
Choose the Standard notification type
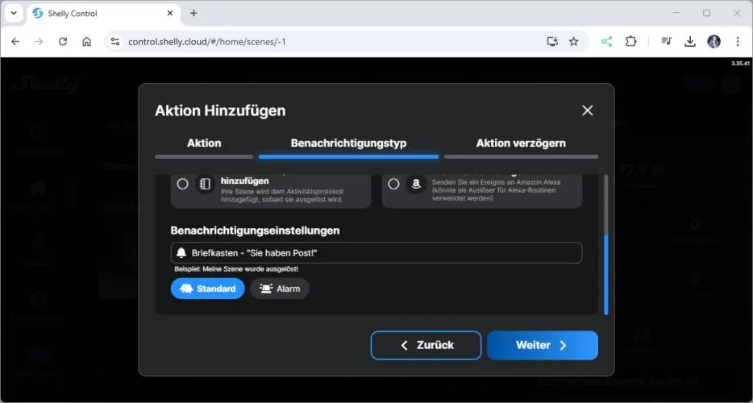[x=208, y=289]
